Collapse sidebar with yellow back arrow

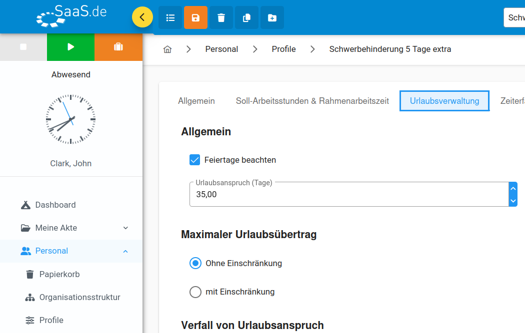142,17
